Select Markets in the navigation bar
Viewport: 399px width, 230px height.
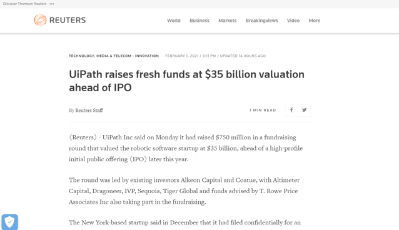click(227, 21)
